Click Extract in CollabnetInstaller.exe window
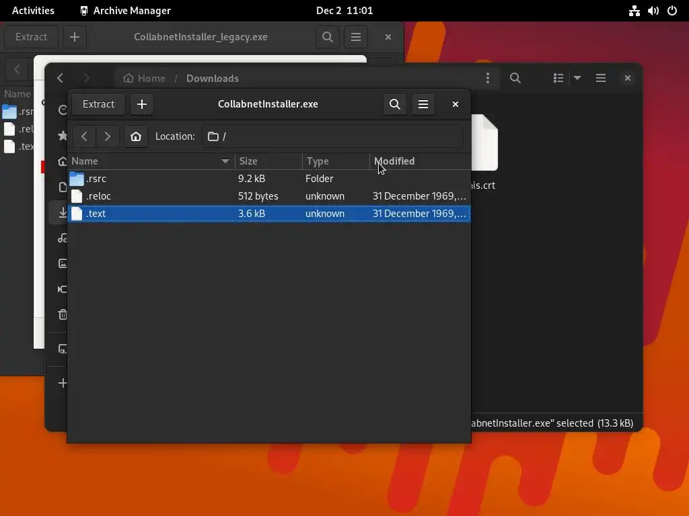 point(98,104)
